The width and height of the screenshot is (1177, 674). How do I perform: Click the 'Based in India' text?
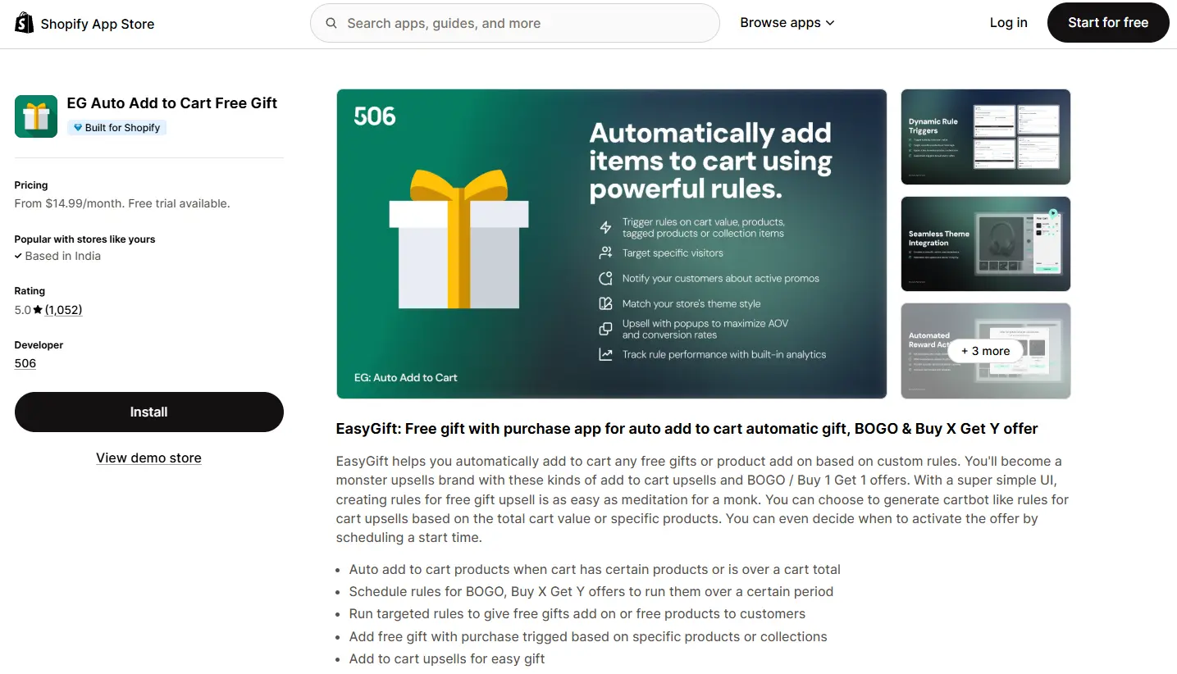pyautogui.click(x=63, y=256)
